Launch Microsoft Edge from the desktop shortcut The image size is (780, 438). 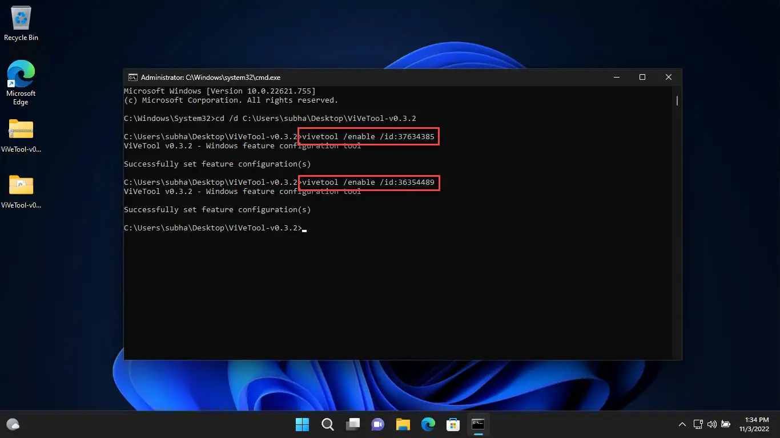tap(21, 82)
